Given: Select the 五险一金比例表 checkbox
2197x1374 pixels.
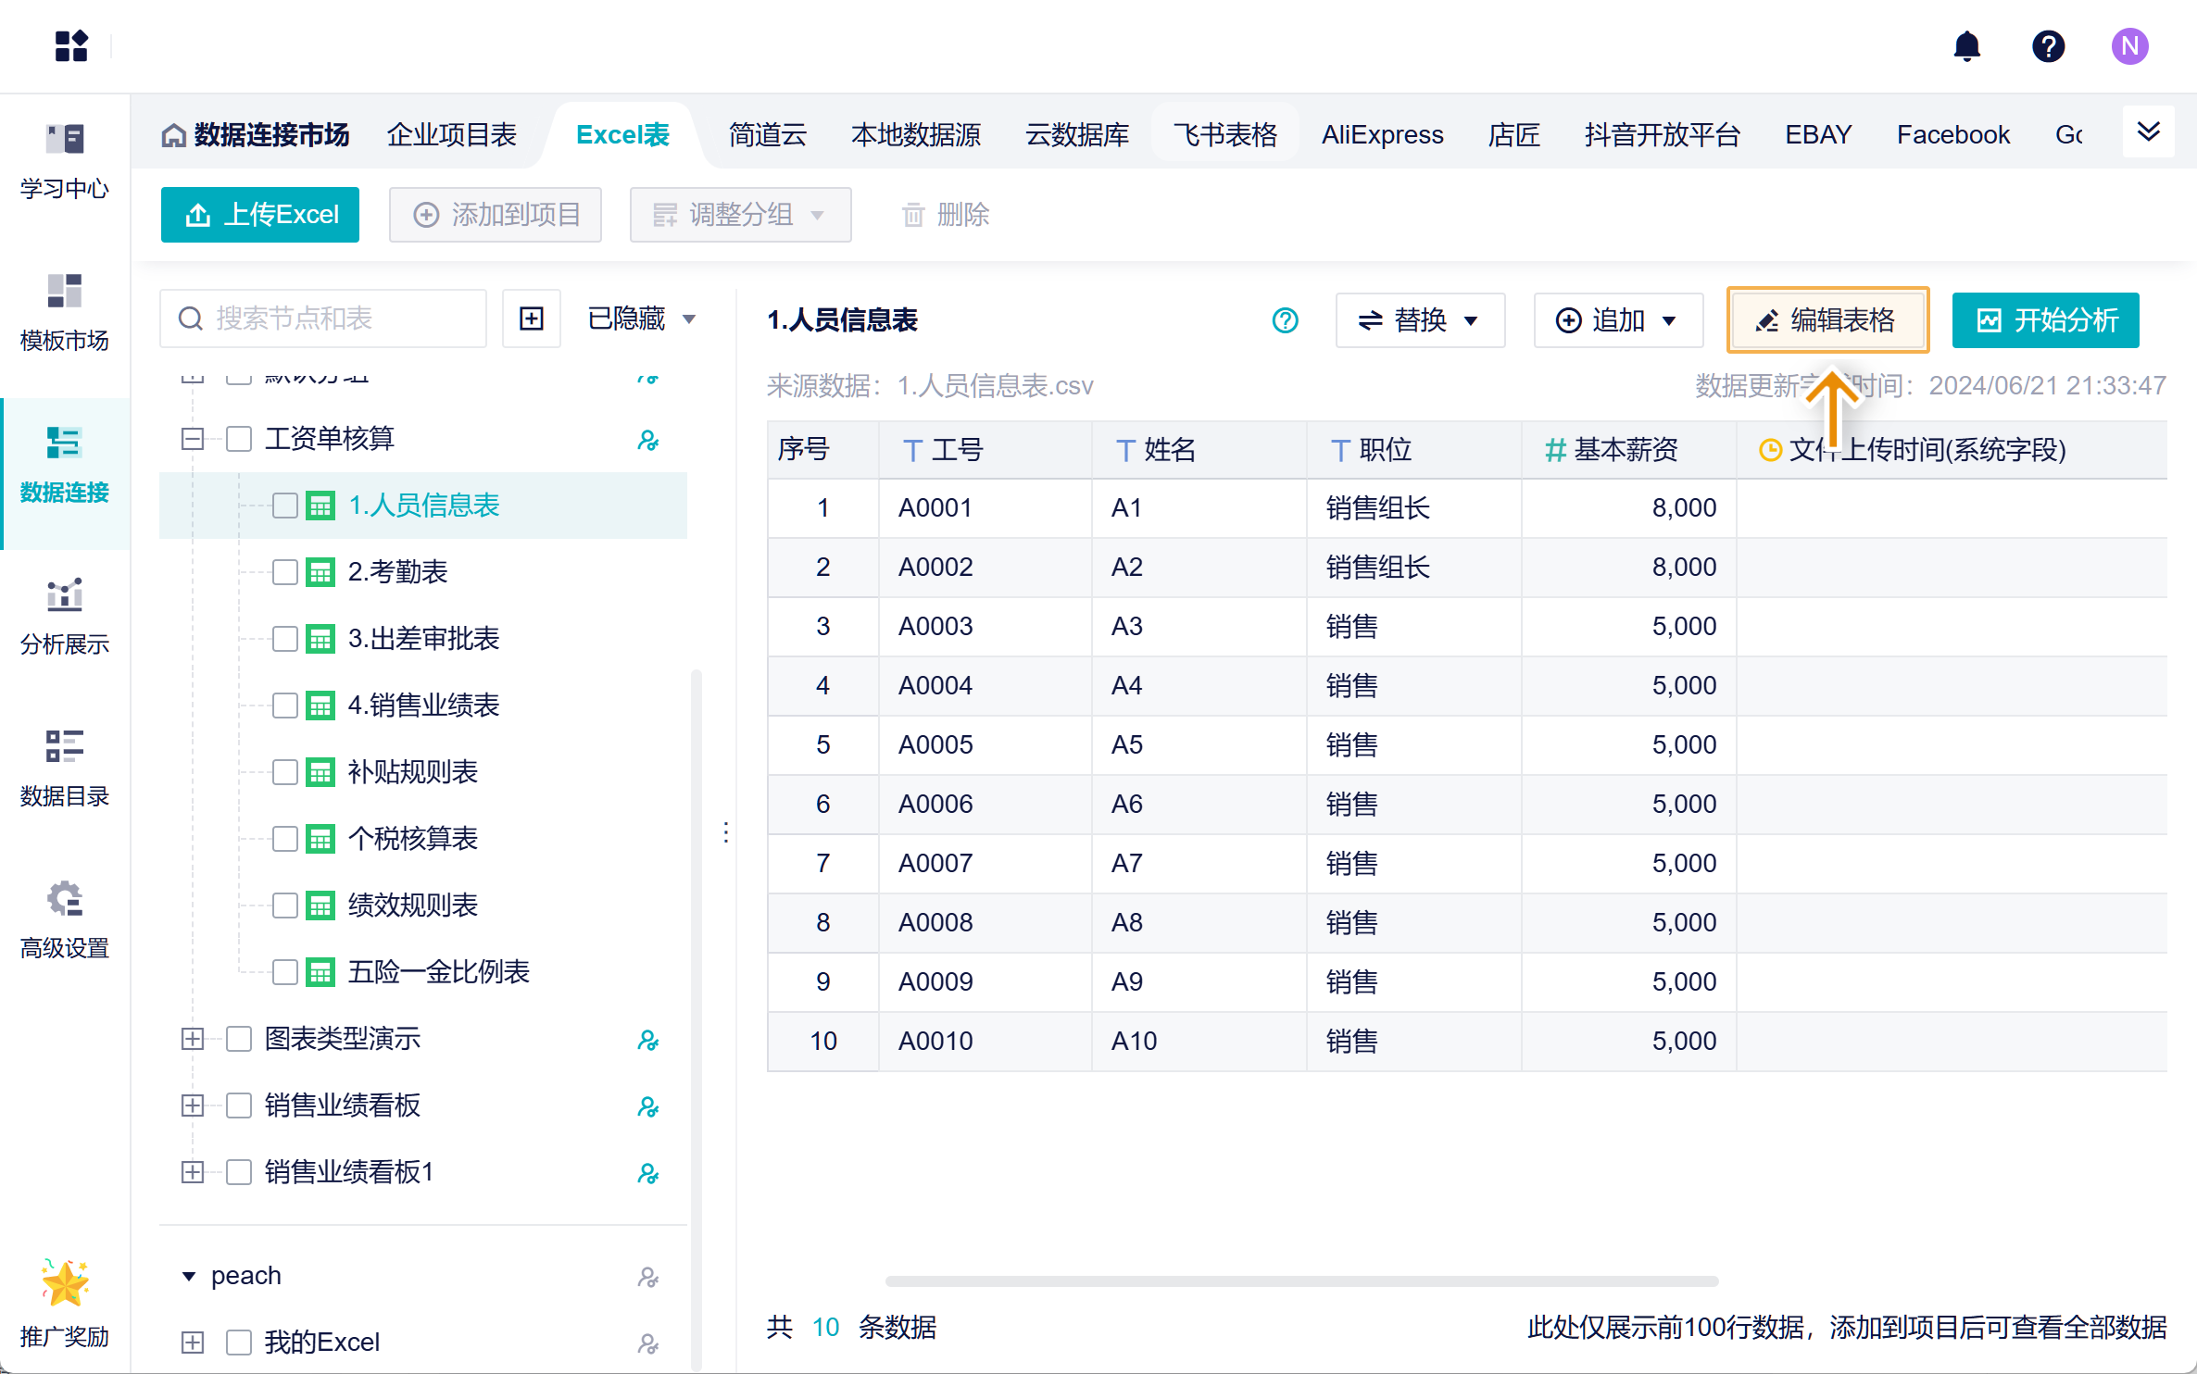Looking at the screenshot, I should 285,972.
